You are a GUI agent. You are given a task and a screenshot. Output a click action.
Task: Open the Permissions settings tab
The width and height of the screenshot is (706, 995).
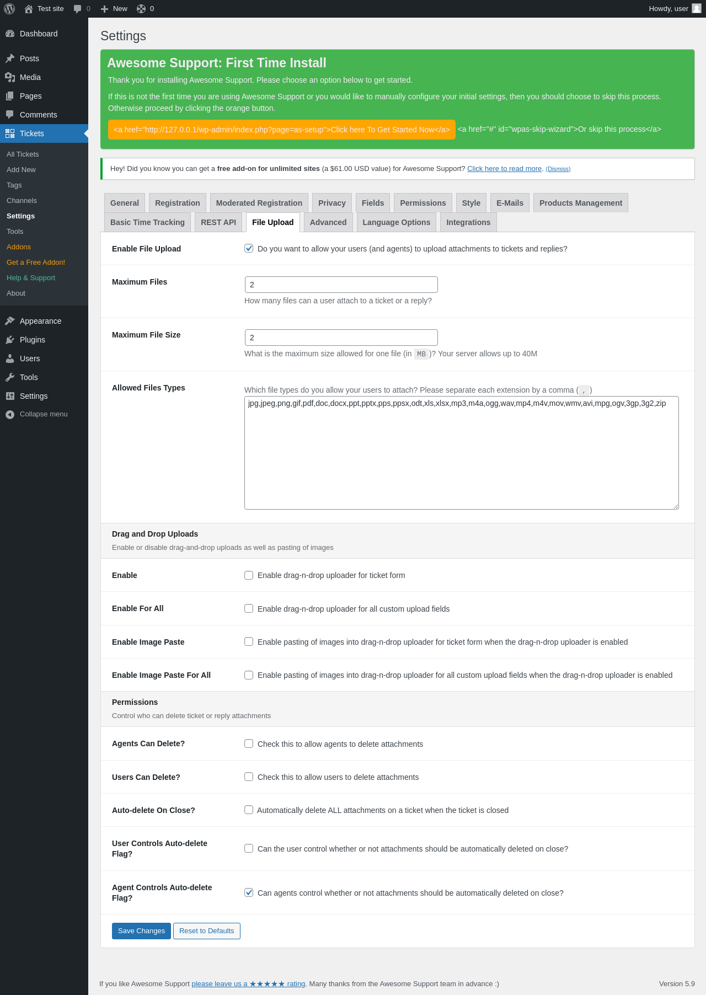point(422,203)
